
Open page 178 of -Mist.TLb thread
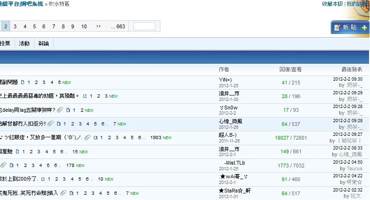tap(70, 165)
